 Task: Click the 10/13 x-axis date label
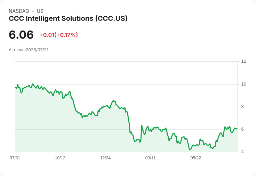(60, 158)
